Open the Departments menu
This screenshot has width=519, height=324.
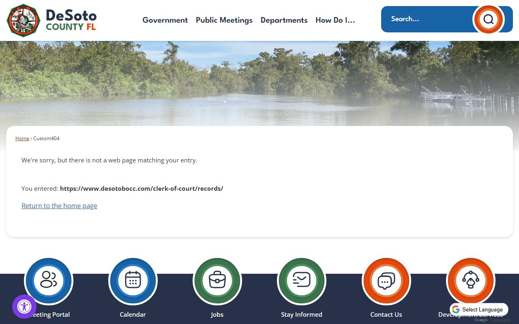(284, 20)
